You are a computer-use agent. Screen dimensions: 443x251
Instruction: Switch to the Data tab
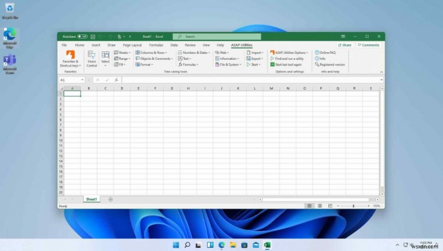(174, 45)
